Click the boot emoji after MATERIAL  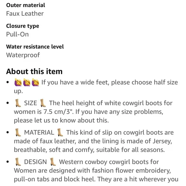tap(60, 132)
